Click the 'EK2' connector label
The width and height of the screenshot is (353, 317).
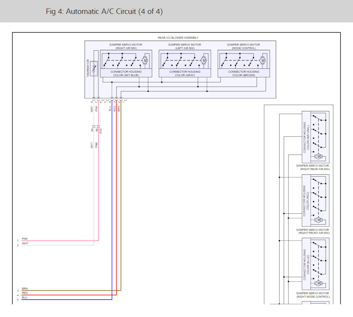pyautogui.click(x=101, y=131)
